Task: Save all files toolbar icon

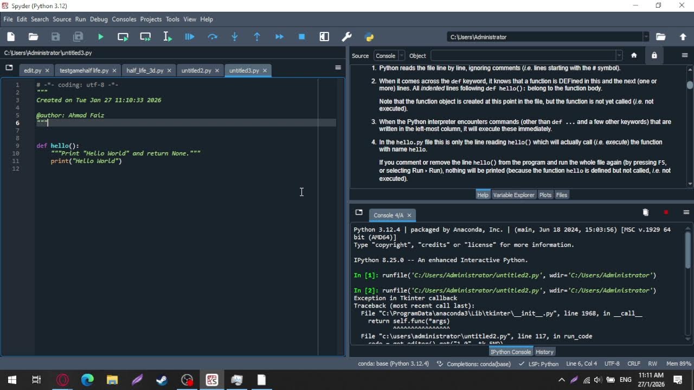Action: point(78,37)
